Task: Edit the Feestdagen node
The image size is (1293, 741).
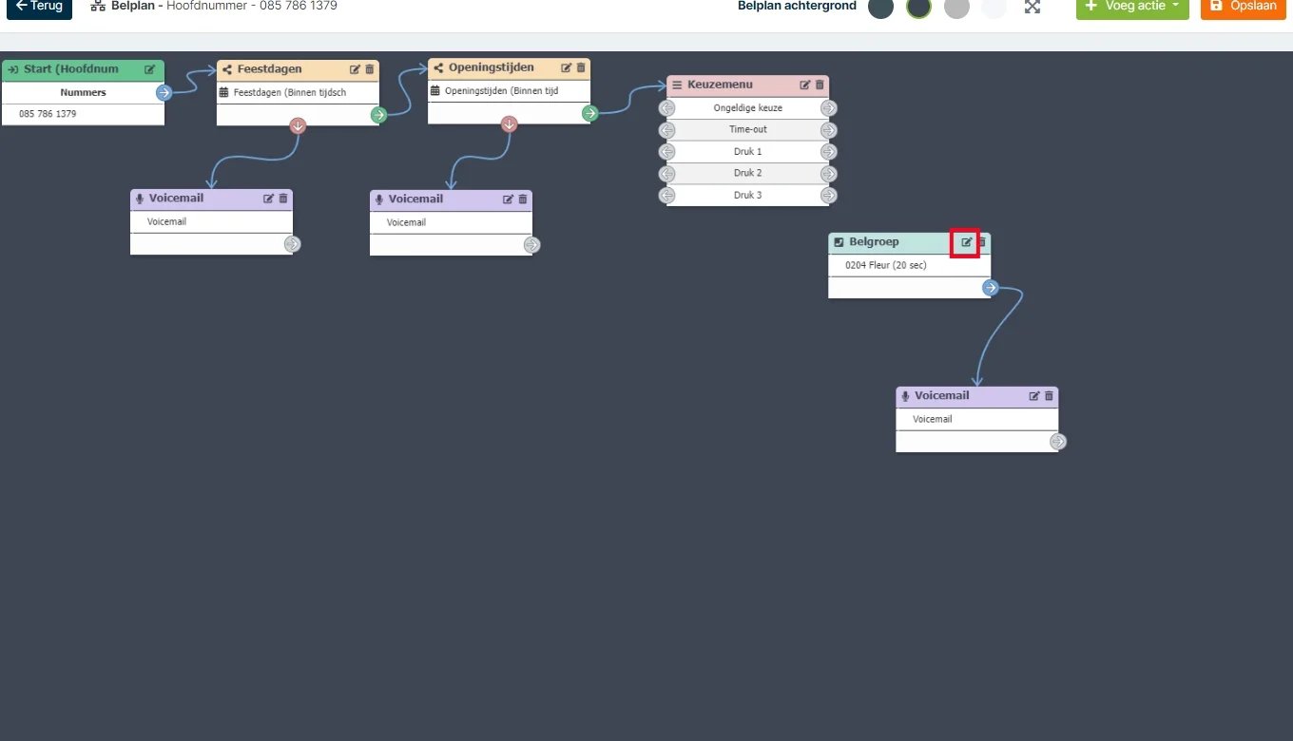Action: 355,69
